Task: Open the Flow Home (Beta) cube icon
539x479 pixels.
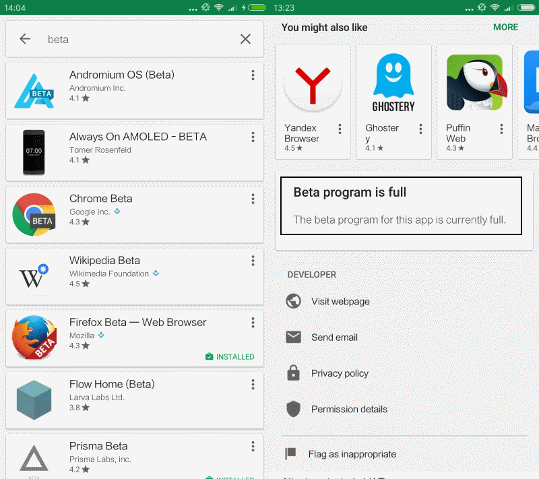Action: pos(34,400)
